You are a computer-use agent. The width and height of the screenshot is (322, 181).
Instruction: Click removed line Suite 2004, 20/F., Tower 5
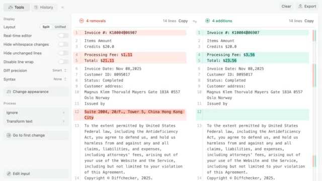point(130,115)
